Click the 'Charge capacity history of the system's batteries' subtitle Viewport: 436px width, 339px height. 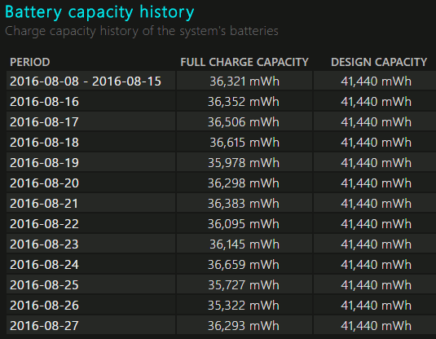(142, 31)
